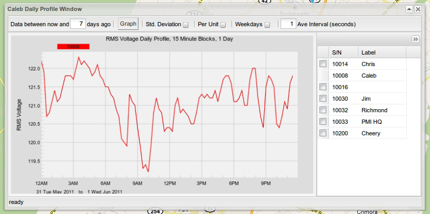Enable the Std. Deviation checkbox
The height and width of the screenshot is (214, 430).
click(x=186, y=25)
